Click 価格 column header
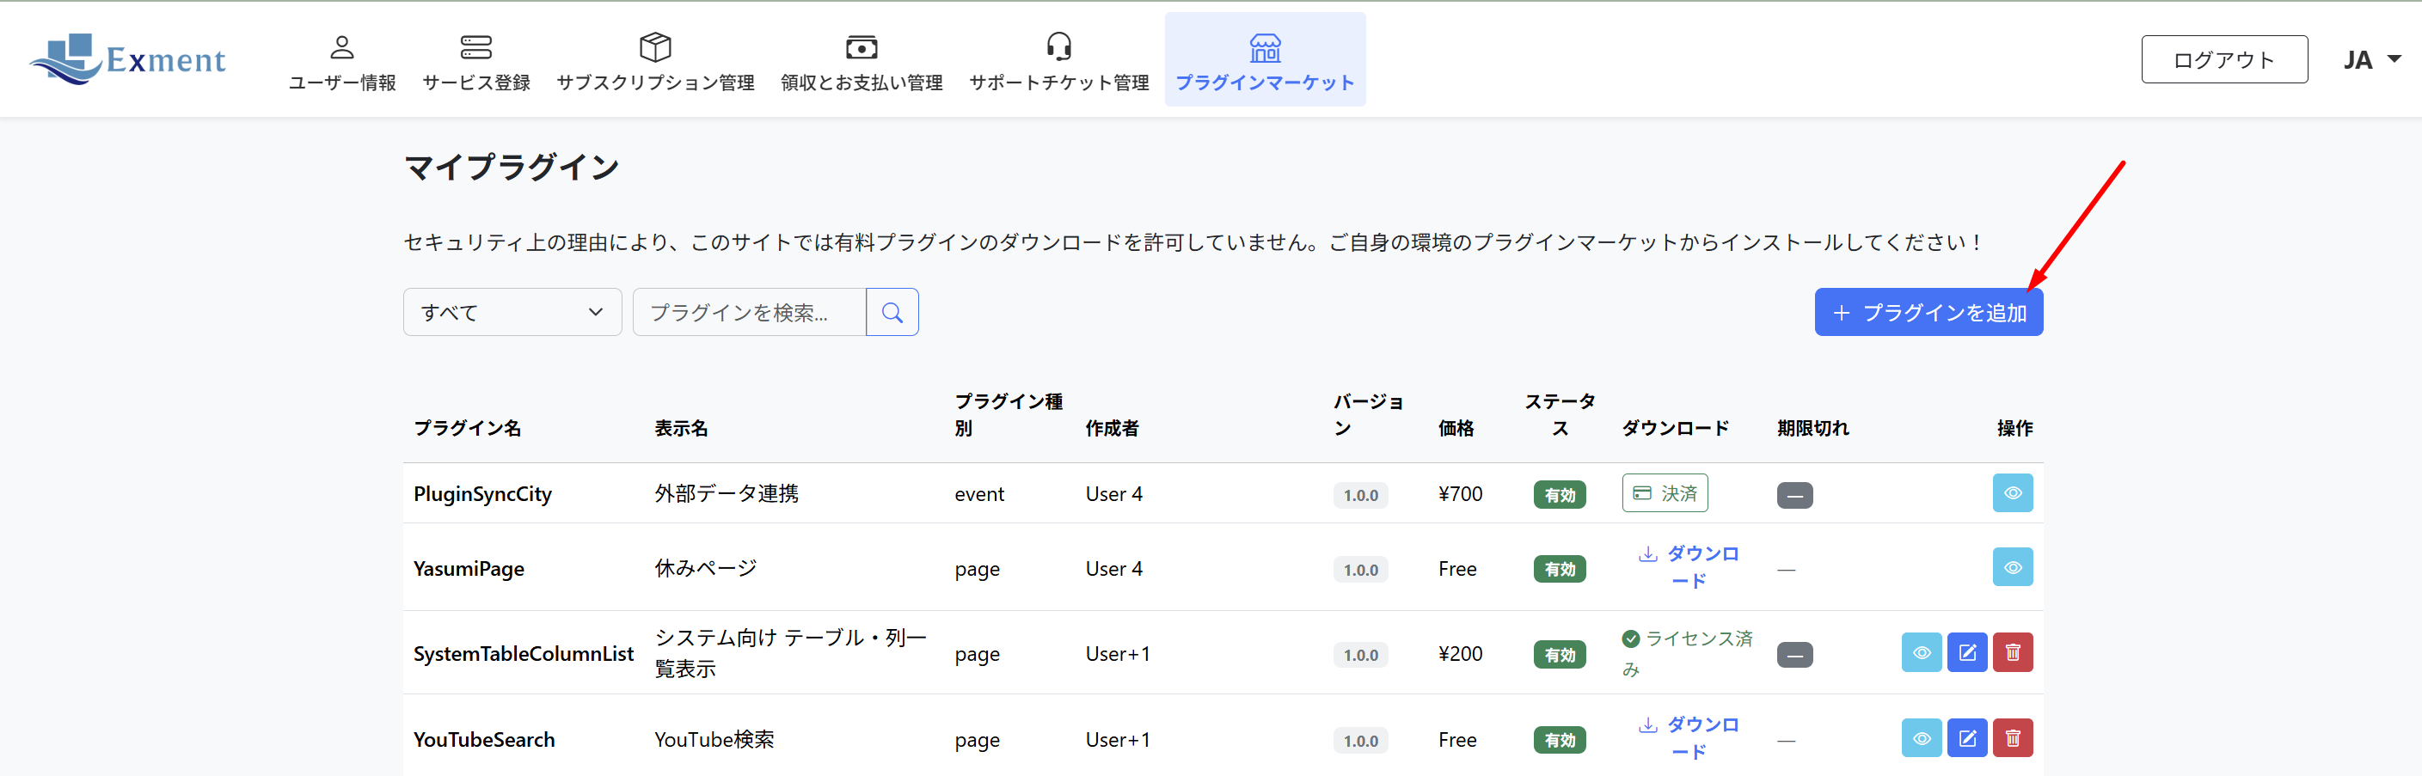The width and height of the screenshot is (2422, 776). pos(1456,429)
